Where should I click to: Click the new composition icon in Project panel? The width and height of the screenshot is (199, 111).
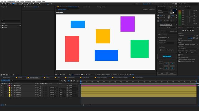(x=7, y=75)
